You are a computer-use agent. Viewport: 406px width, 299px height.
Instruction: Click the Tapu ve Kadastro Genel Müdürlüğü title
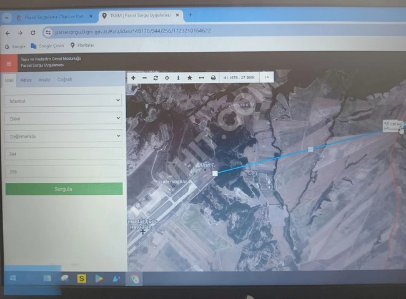pyautogui.click(x=51, y=59)
